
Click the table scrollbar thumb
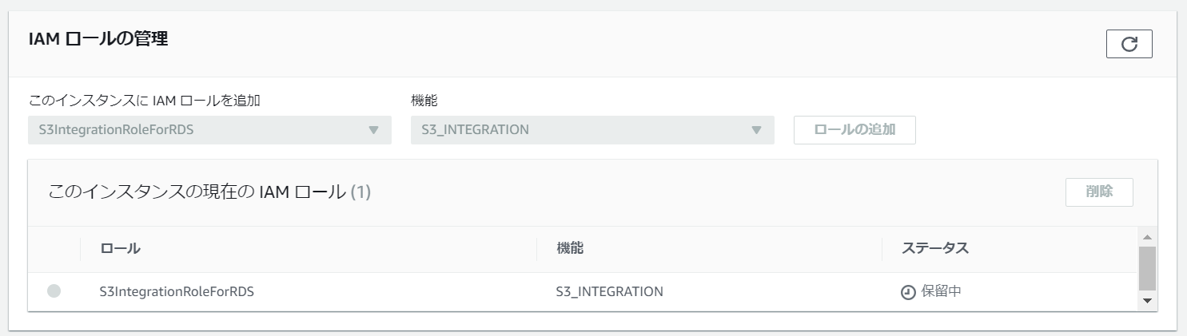(x=1147, y=268)
